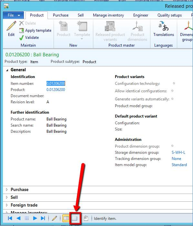Click the Apply template icon
Screen dimensions: 193x226
click(21, 30)
